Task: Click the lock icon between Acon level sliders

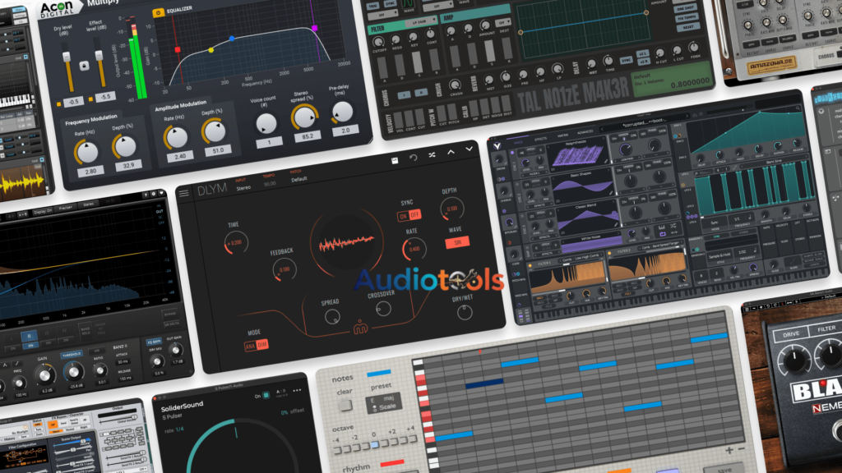Action: 84,66
